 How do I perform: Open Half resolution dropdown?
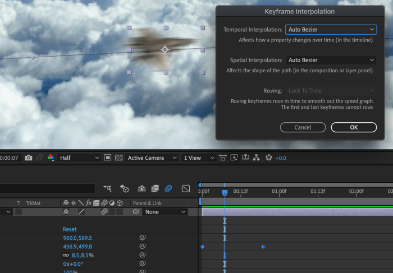click(79, 158)
